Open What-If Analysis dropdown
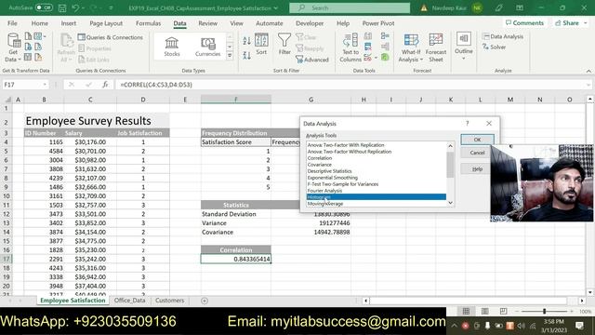595x335 pixels. click(411, 47)
